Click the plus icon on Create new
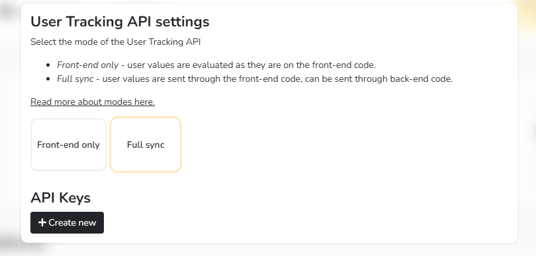This screenshot has height=256, width=536. tap(42, 222)
